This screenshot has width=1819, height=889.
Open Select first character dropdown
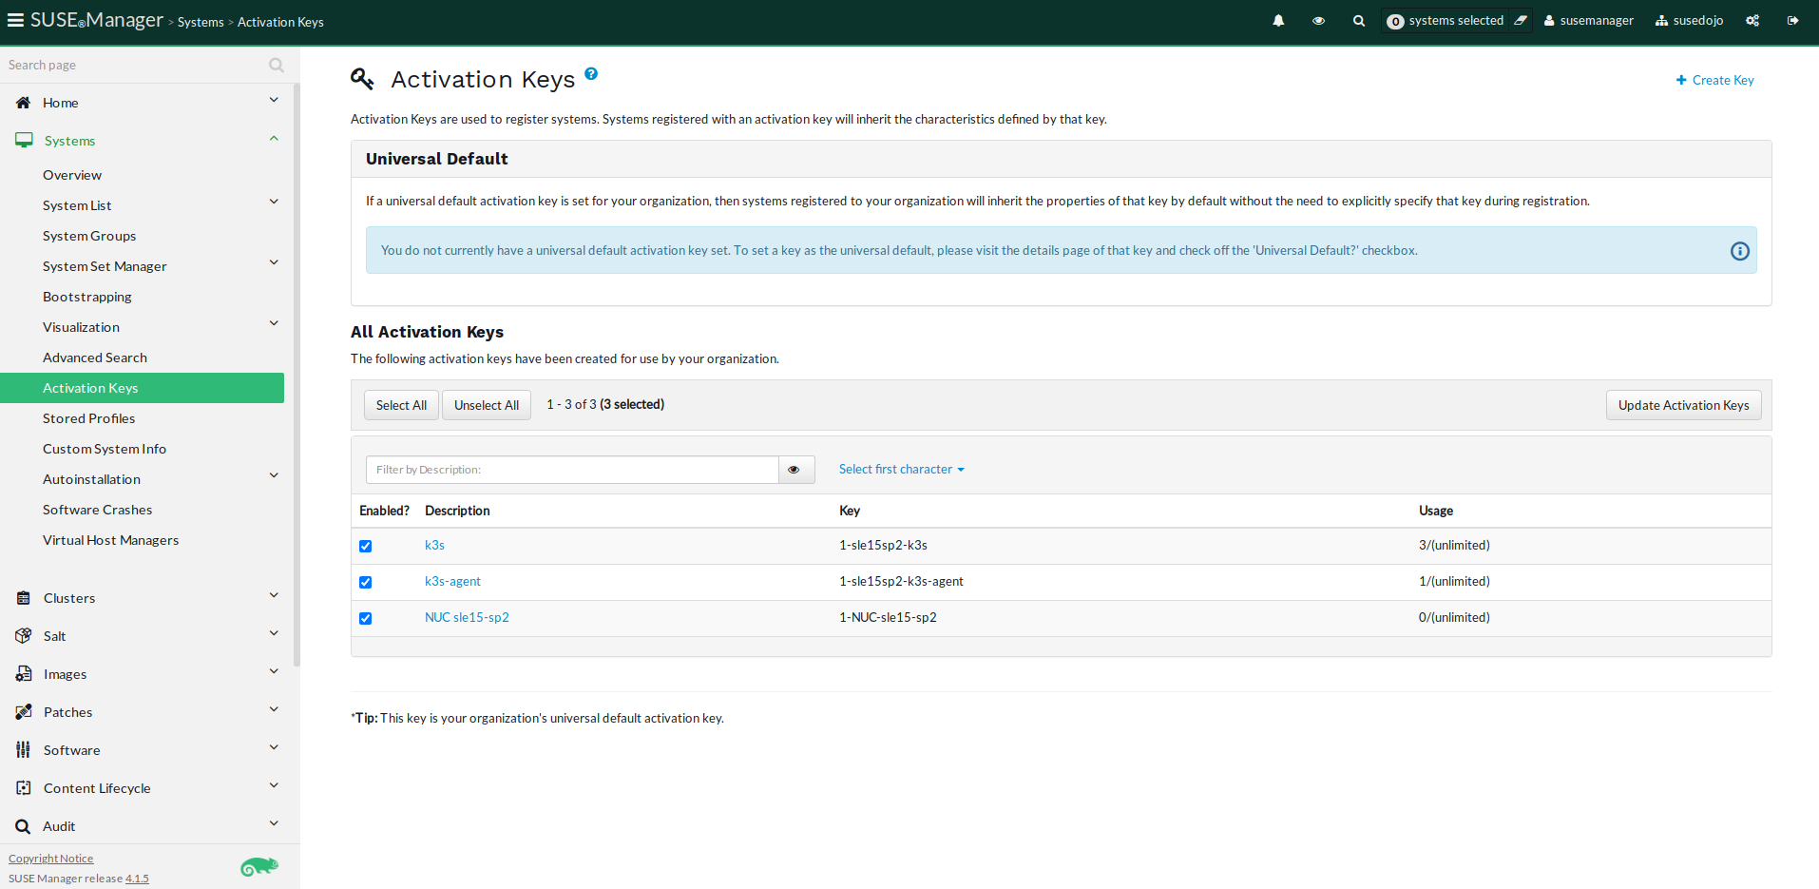(901, 470)
